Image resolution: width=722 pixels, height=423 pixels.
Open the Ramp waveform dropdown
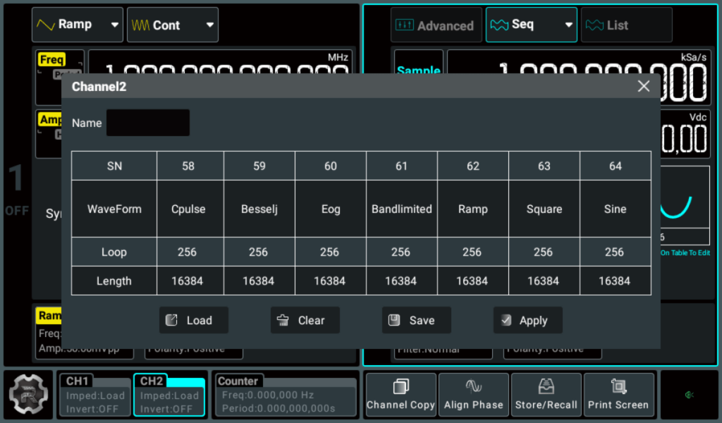click(77, 24)
